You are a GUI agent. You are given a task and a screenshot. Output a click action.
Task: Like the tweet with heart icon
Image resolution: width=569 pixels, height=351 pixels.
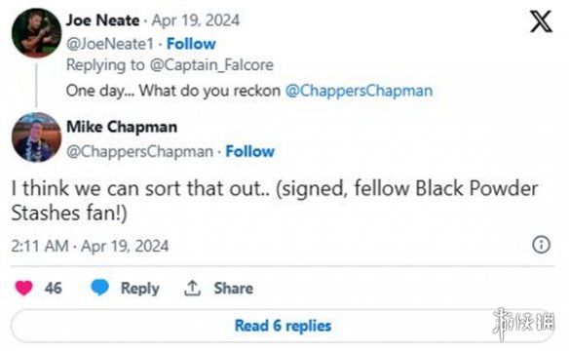(24, 288)
